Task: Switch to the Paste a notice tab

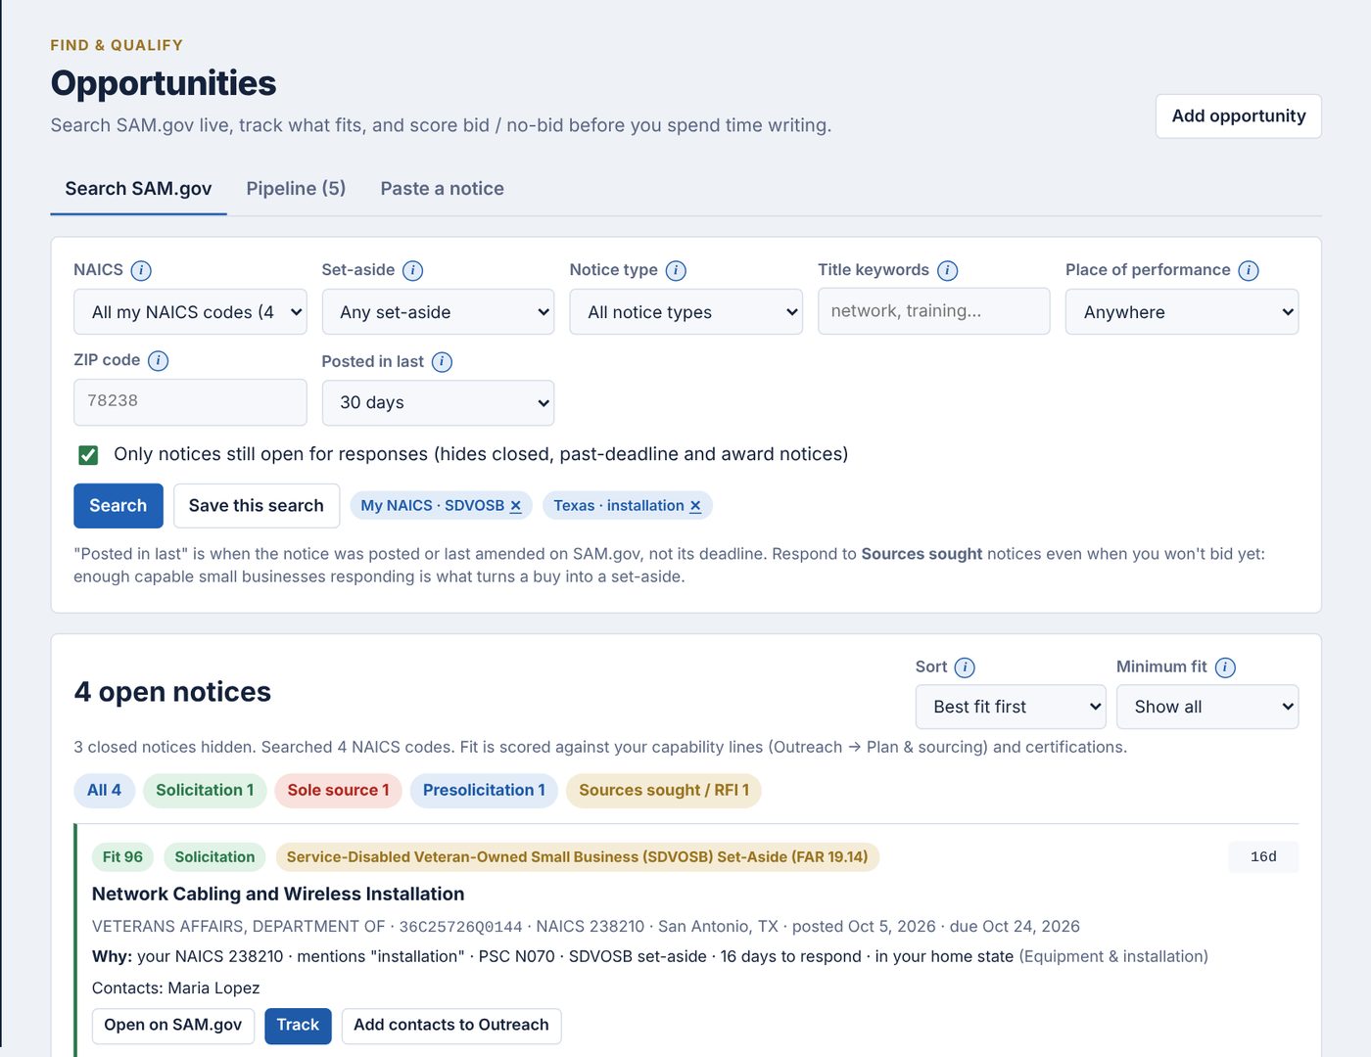Action: (x=442, y=189)
